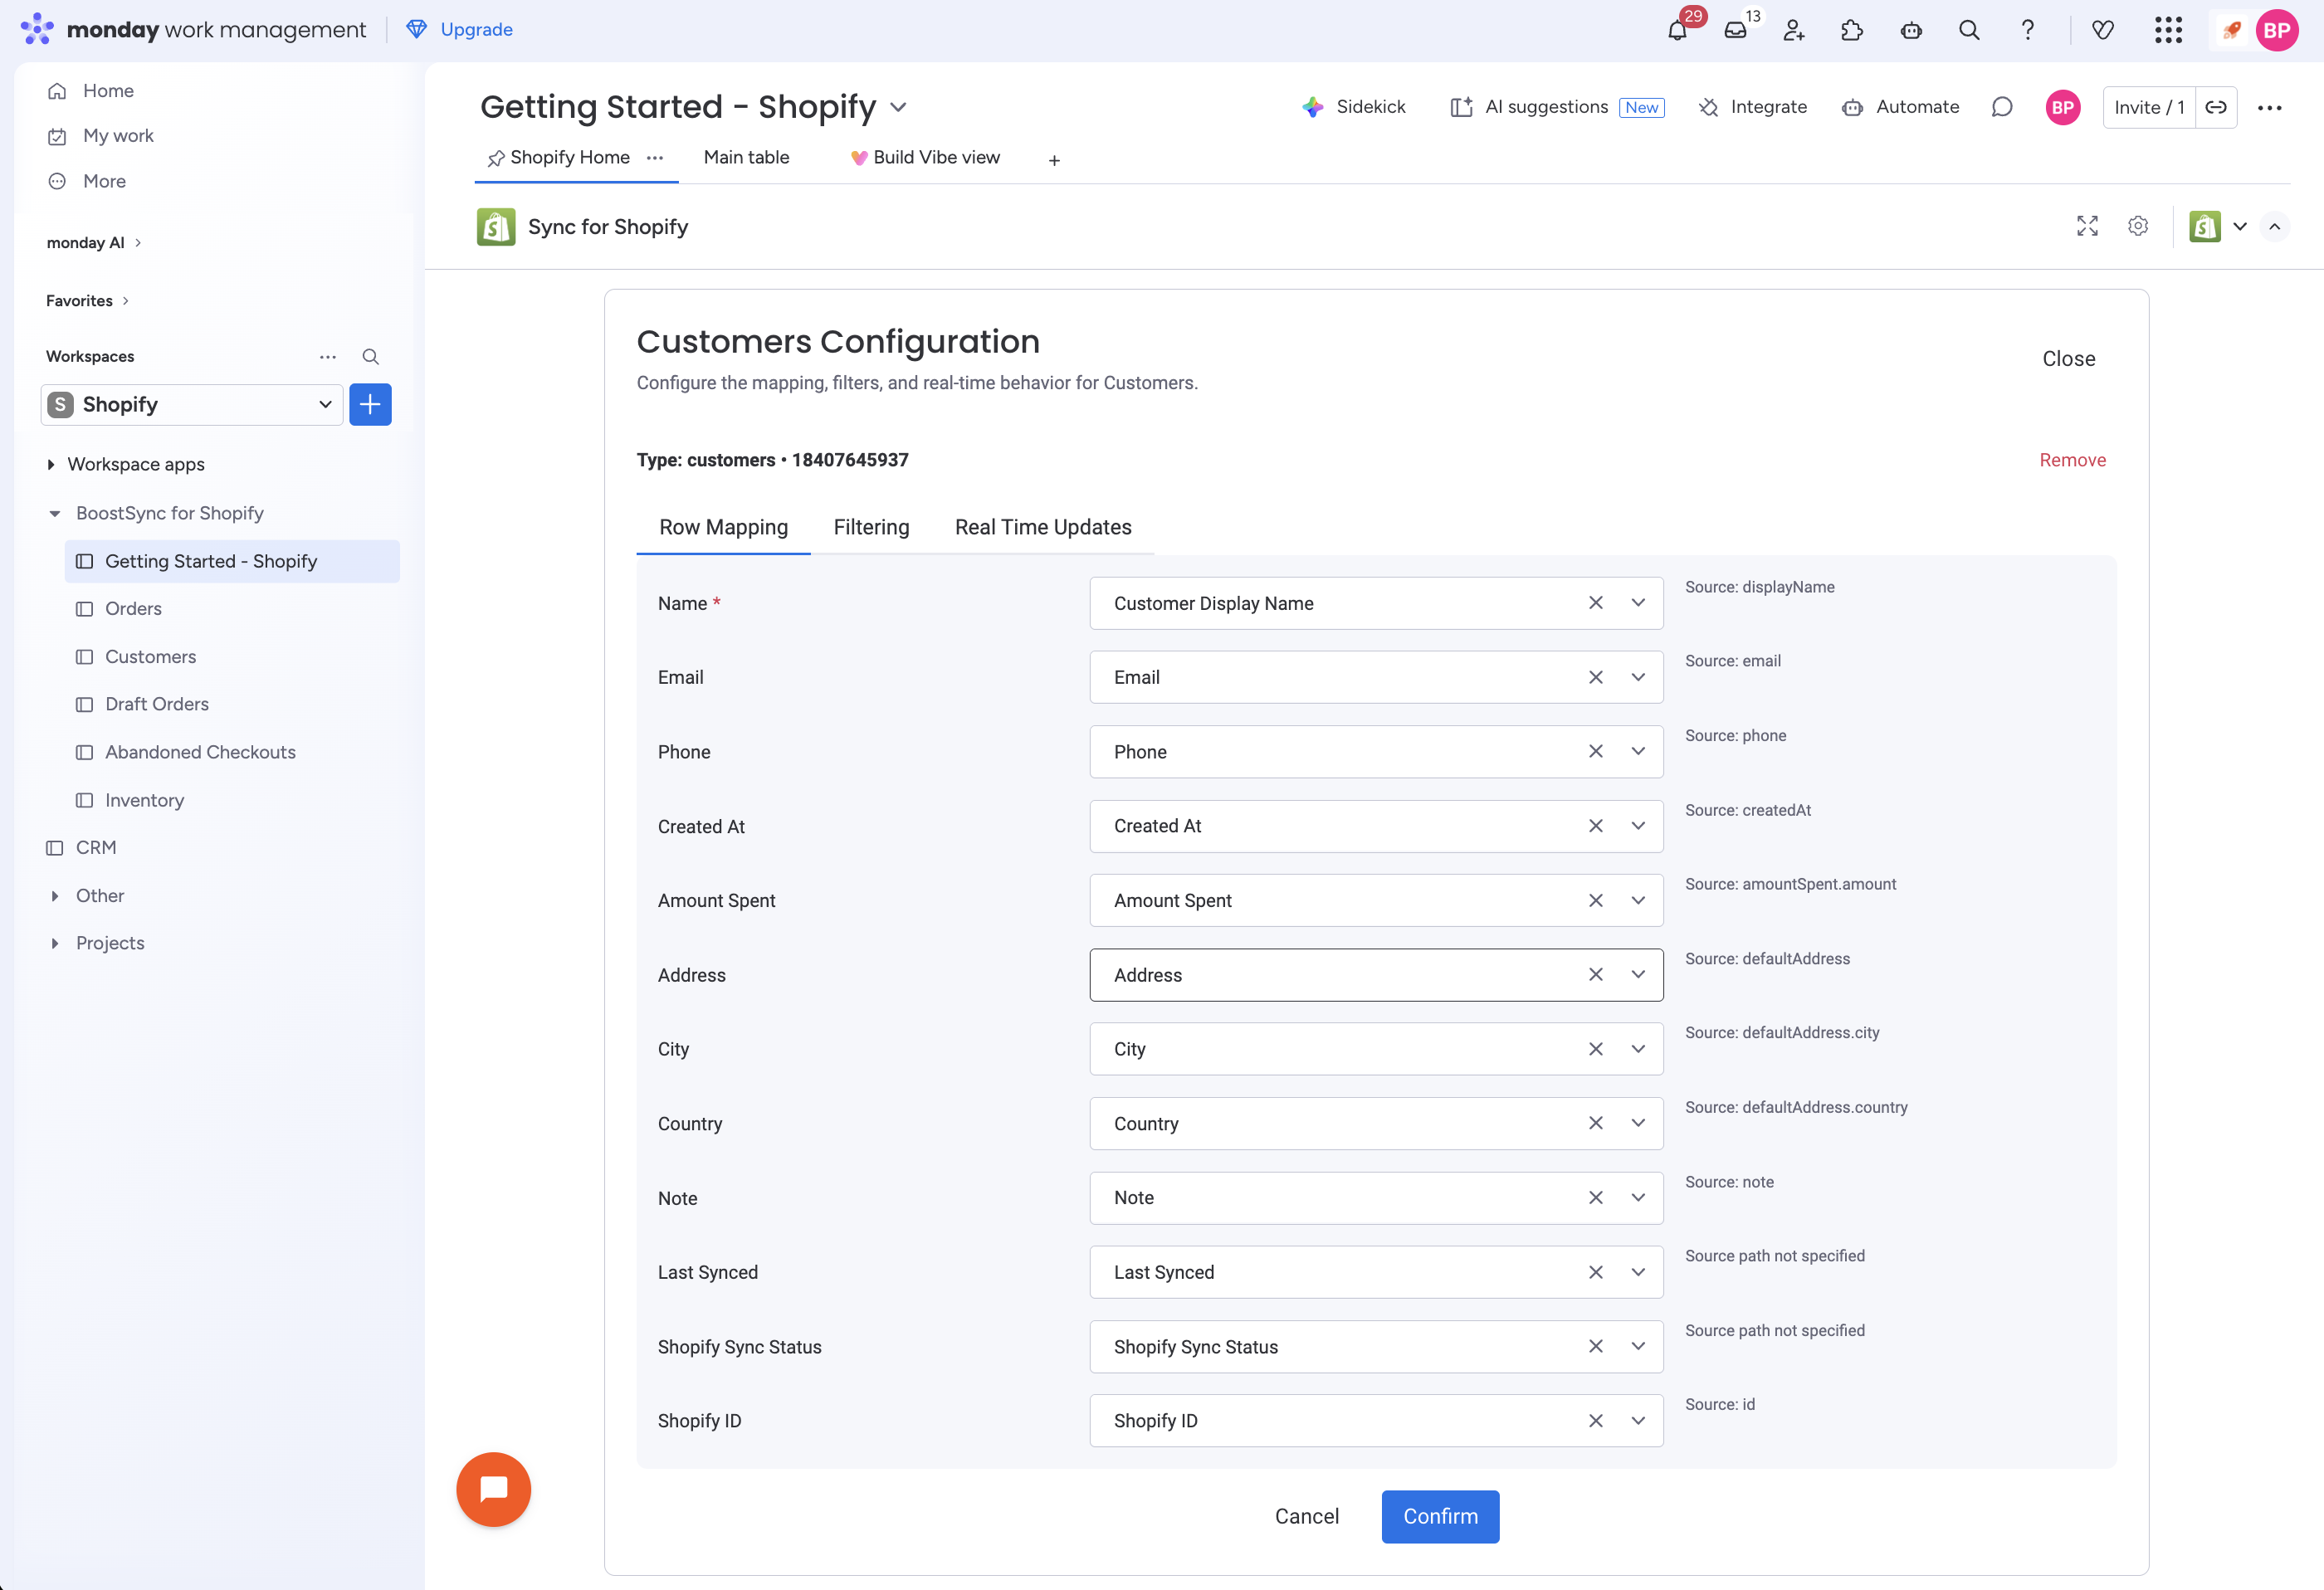The width and height of the screenshot is (2324, 1590).
Task: Click the Cancel button
Action: point(1306,1516)
